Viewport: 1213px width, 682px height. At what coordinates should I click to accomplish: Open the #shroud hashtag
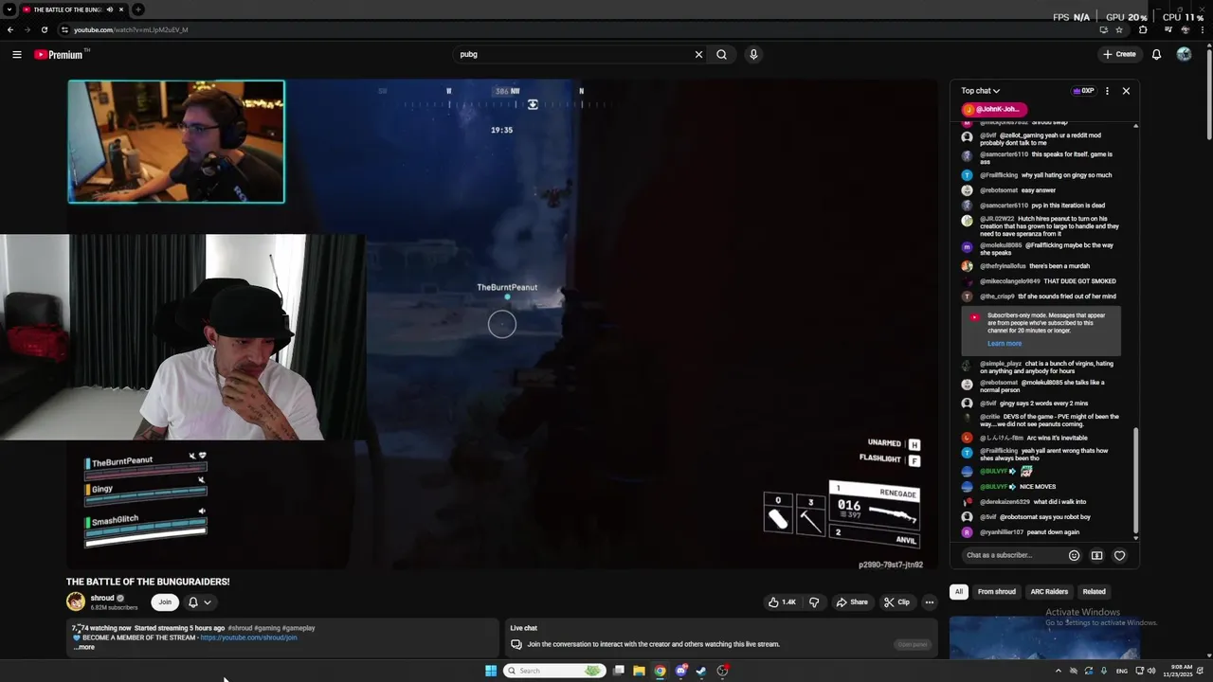click(x=240, y=628)
